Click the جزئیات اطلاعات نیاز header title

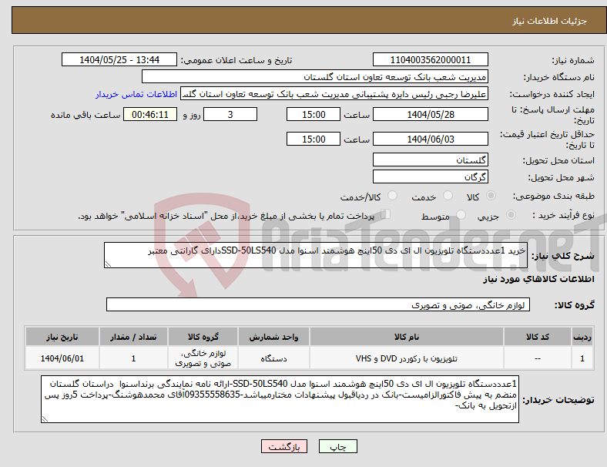pos(550,21)
